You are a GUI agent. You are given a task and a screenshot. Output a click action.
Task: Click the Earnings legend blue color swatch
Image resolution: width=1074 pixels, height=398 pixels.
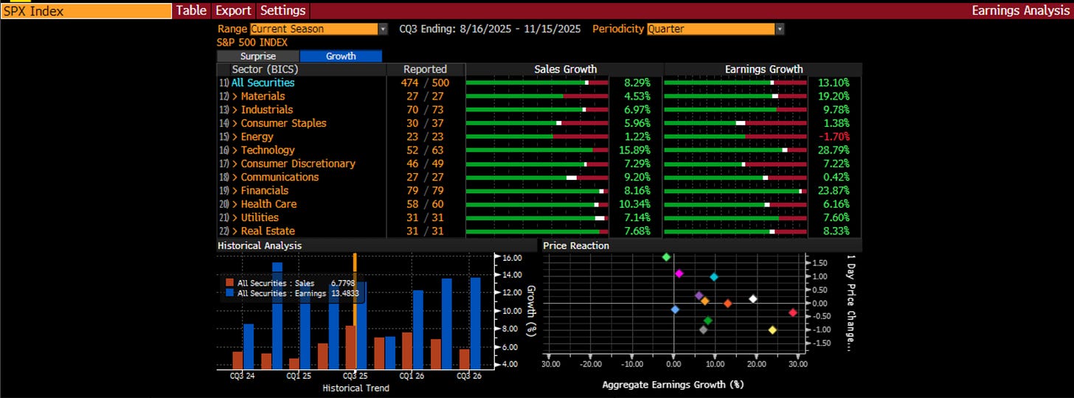click(230, 293)
